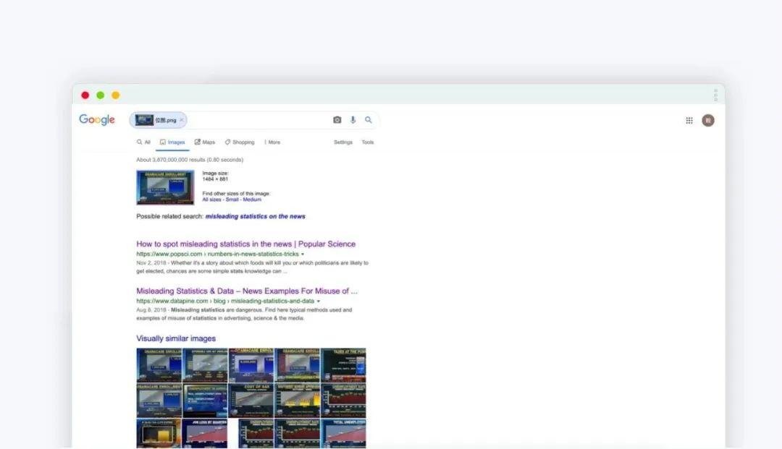
Task: Click the Nov 2, 2018 snippet text
Action: [x=252, y=267]
